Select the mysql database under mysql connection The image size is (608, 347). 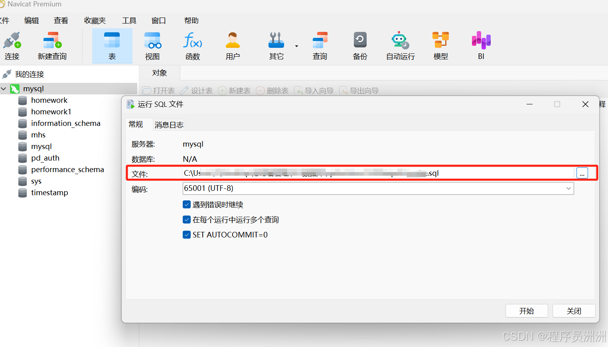[41, 147]
